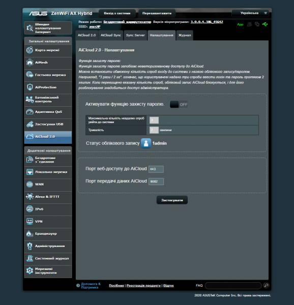294x305 pixels.
Task: Open Alexa & IFTTT icon
Action: coord(30,196)
